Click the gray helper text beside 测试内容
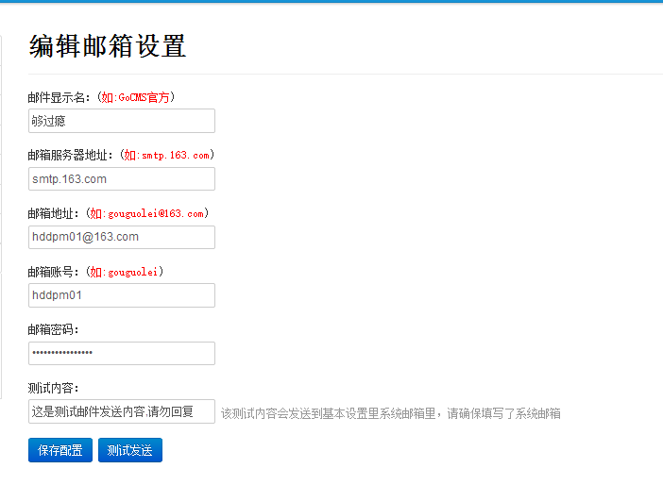This screenshot has width=663, height=485. point(390,413)
